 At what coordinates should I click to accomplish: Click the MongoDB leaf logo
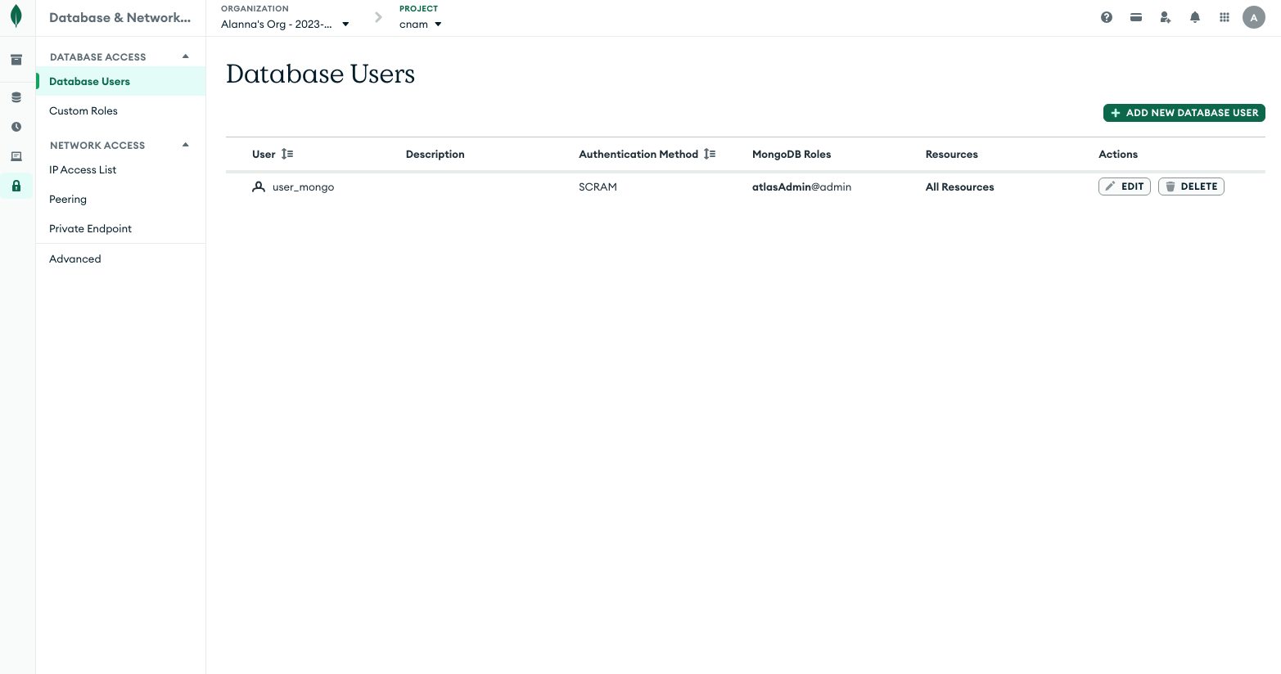click(x=16, y=16)
